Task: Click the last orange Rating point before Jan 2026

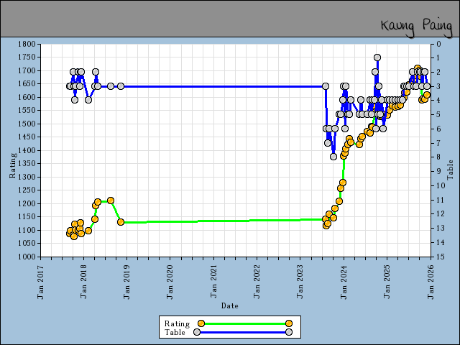Action: pyautogui.click(x=427, y=95)
